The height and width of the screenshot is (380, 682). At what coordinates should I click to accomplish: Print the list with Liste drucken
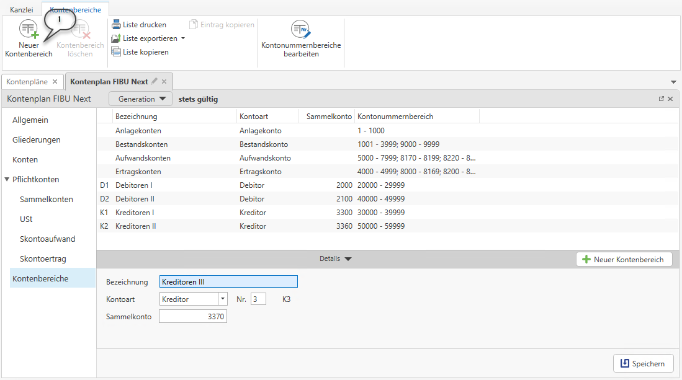point(139,25)
